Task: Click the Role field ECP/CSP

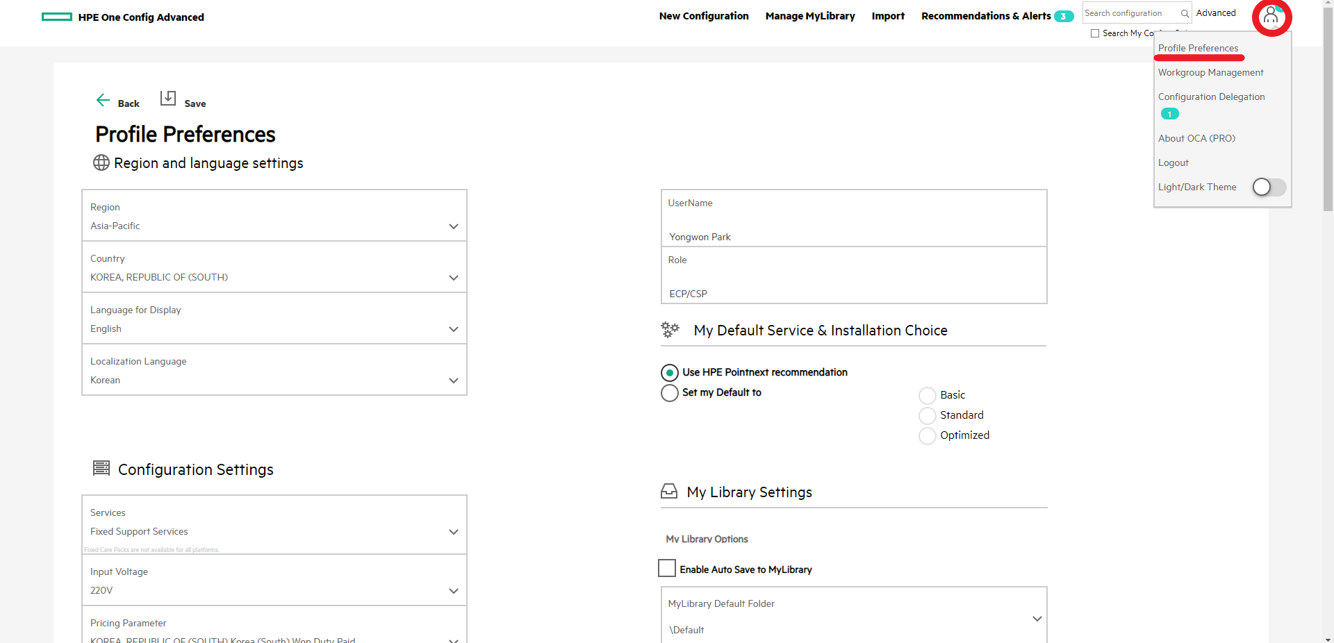Action: pos(854,275)
